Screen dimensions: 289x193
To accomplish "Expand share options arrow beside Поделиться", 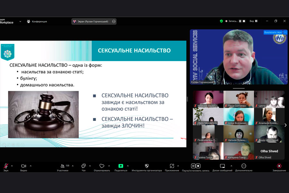I will 128,166.
